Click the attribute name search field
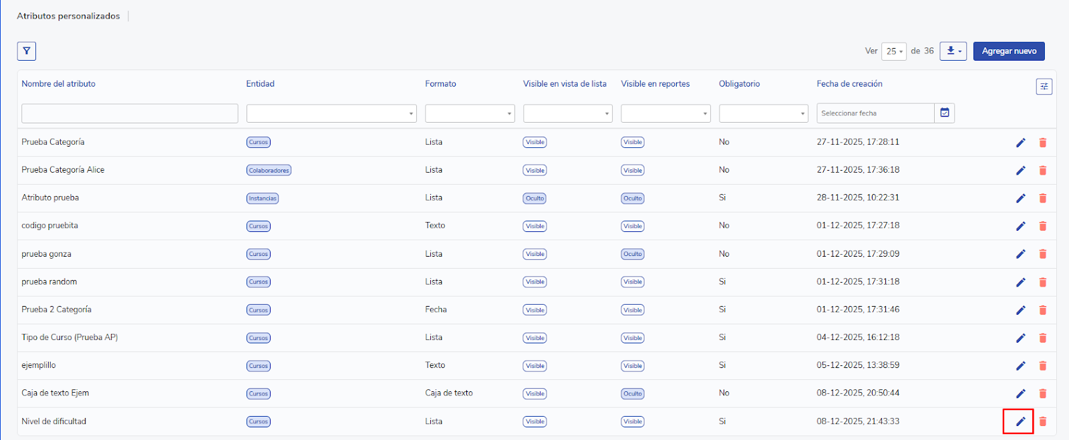Image resolution: width=1069 pixels, height=440 pixels. pos(130,113)
